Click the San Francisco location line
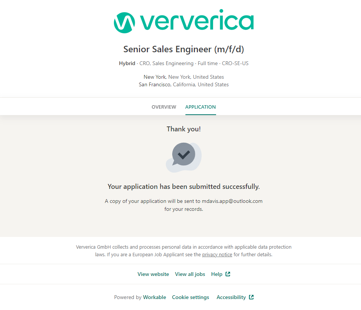The width and height of the screenshot is (361, 310). (184, 84)
